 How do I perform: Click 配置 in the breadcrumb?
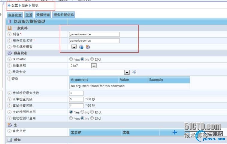pyautogui.click(x=14, y=5)
